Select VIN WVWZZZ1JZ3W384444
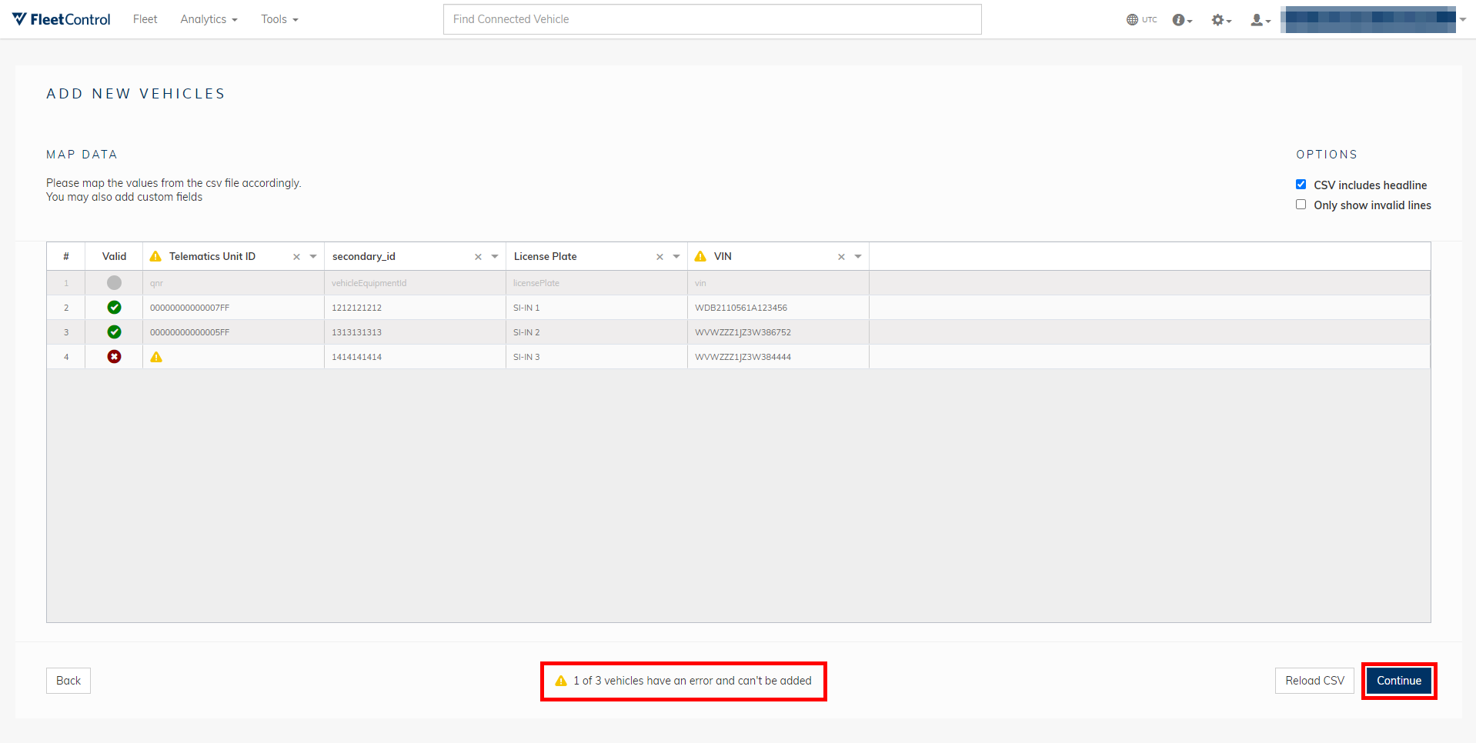 (x=778, y=357)
